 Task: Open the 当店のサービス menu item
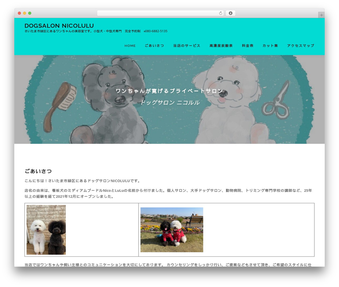(x=187, y=46)
